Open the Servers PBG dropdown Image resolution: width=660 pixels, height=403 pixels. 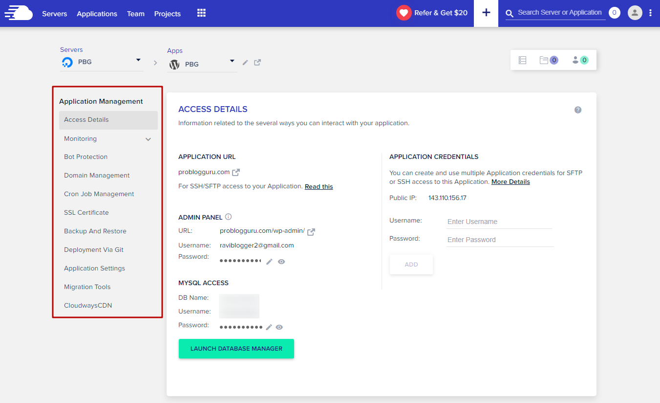[x=138, y=61]
